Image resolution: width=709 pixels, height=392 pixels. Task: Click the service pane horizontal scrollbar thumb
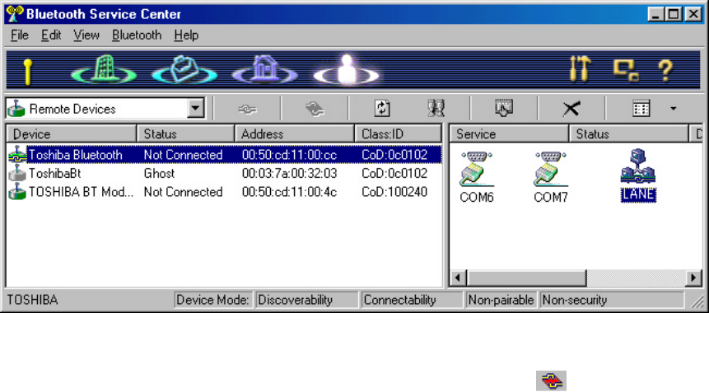(x=526, y=278)
